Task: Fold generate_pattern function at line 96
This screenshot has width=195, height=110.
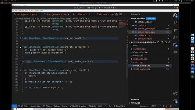Action: 21,47
